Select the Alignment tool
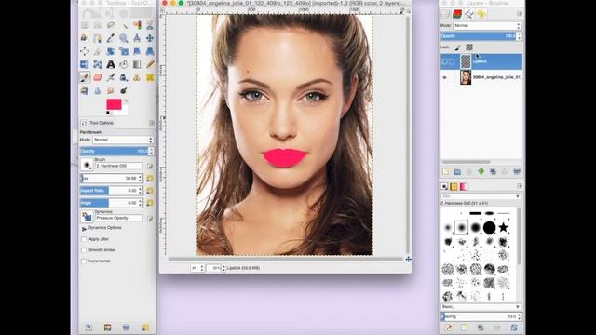The image size is (596, 335). tap(85, 51)
